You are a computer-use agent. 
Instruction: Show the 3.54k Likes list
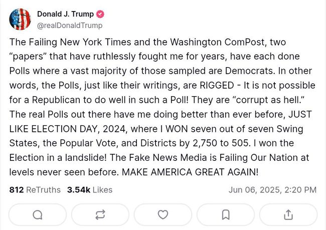(x=89, y=190)
